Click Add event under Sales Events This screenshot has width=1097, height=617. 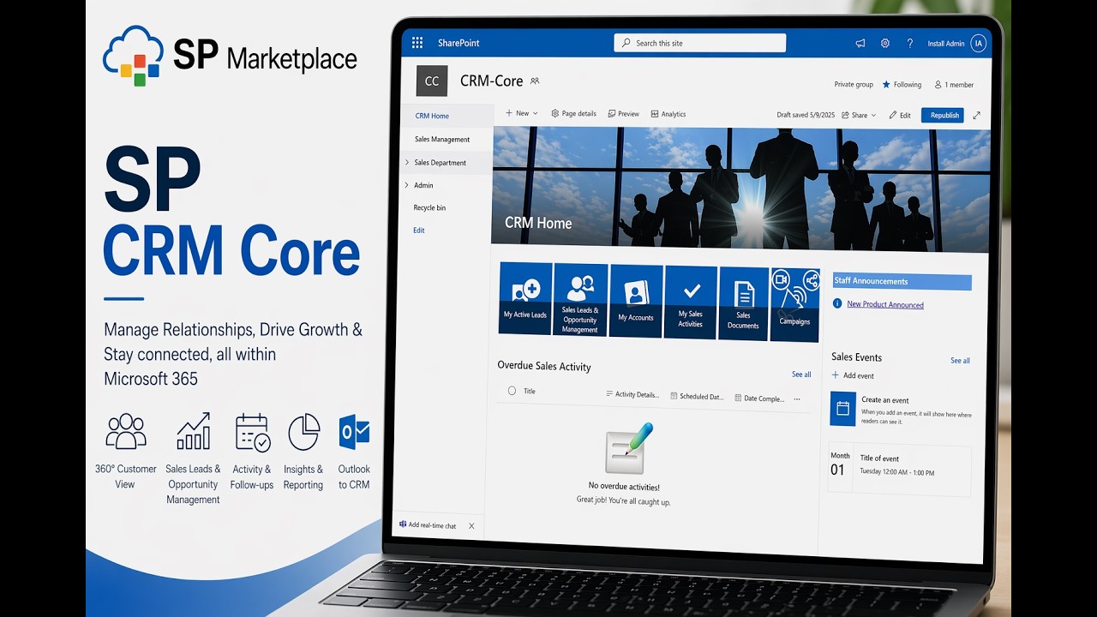853,375
